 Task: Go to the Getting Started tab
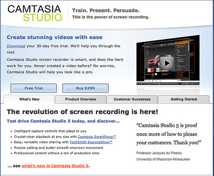pos(184,99)
